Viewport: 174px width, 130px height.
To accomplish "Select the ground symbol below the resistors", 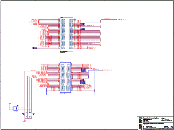I will [x=25, y=121].
